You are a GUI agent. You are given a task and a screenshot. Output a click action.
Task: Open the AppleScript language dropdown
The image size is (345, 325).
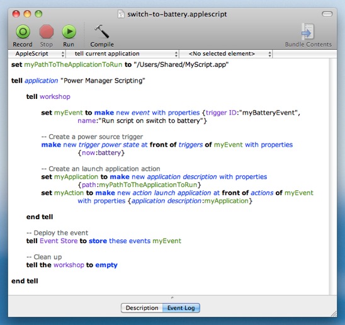click(x=37, y=54)
